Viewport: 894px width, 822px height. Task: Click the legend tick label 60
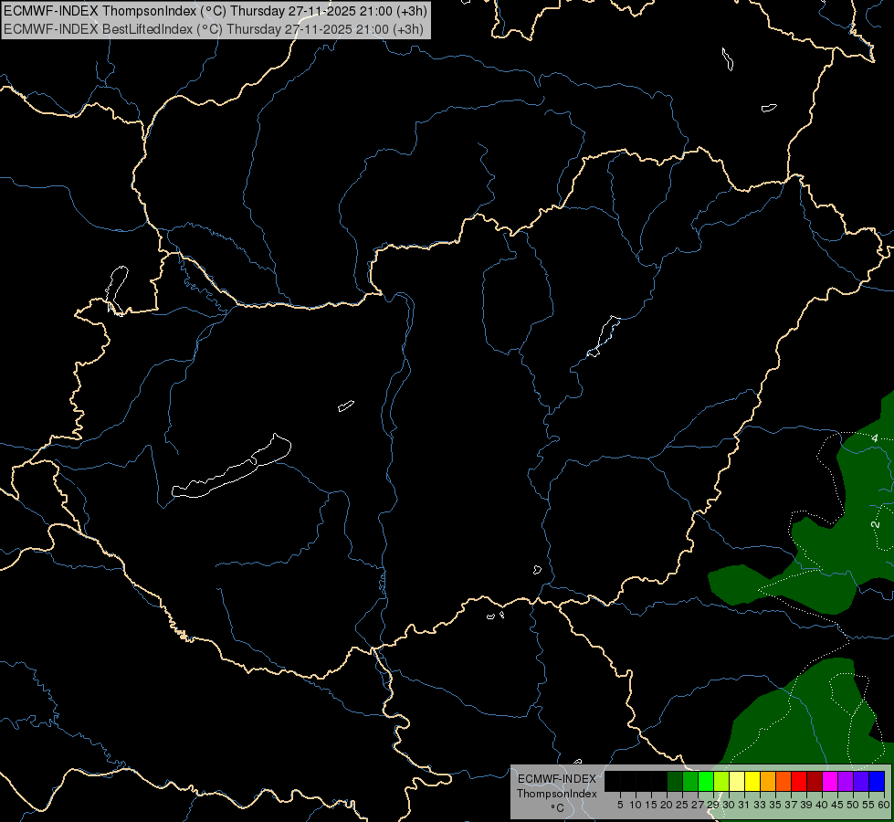[884, 805]
